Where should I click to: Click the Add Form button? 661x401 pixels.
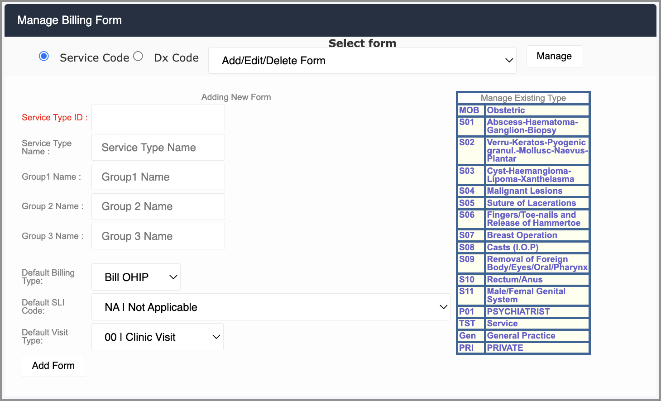(x=53, y=366)
